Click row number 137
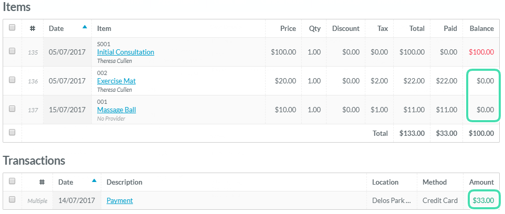Screen dimensions: 505x214 click(x=33, y=110)
